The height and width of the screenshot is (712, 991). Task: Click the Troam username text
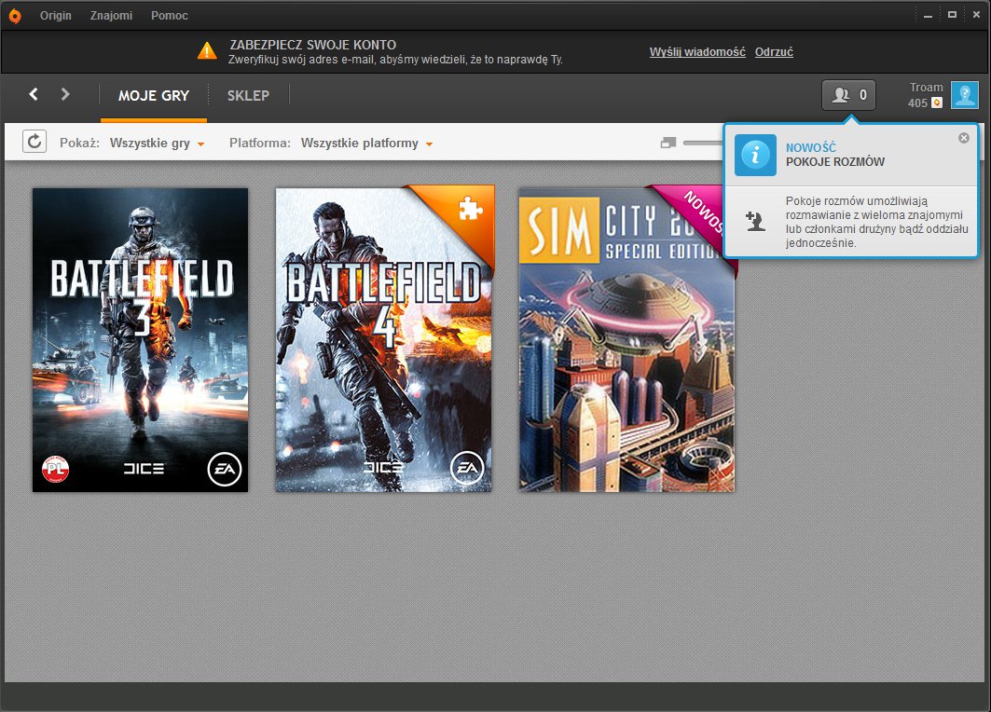[927, 88]
